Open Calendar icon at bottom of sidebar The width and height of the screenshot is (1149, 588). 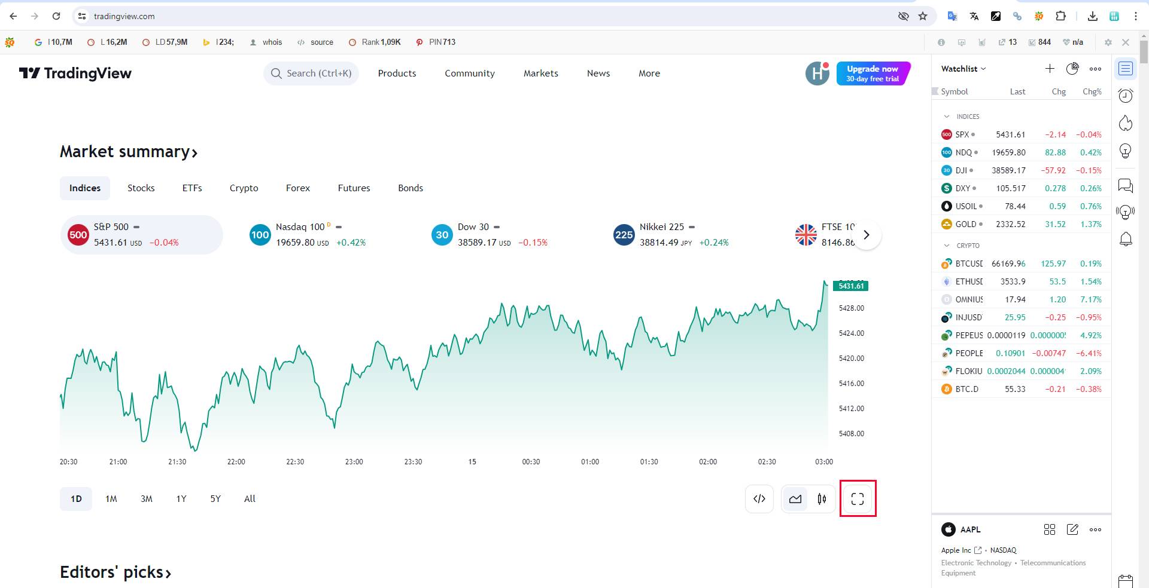click(1126, 581)
